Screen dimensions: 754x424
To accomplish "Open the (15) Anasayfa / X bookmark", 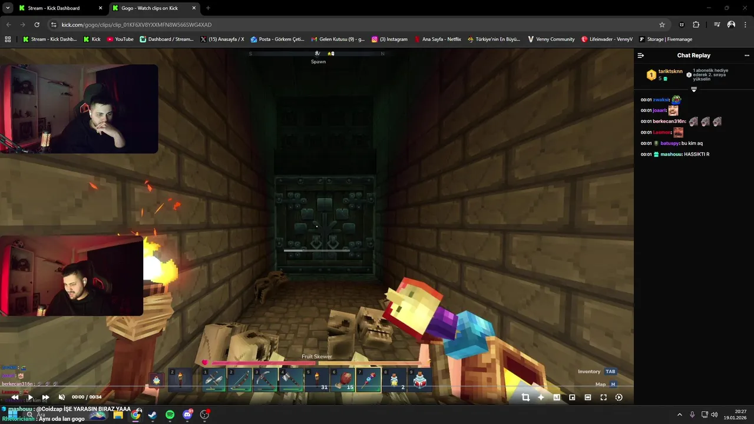I will (222, 39).
